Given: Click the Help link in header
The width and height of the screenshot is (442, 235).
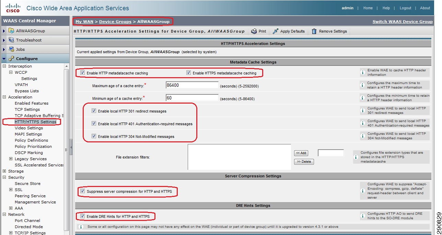Looking at the screenshot, I should point(386,8).
